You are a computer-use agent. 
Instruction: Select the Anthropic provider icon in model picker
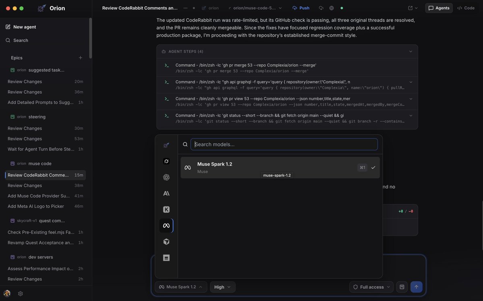point(166,193)
